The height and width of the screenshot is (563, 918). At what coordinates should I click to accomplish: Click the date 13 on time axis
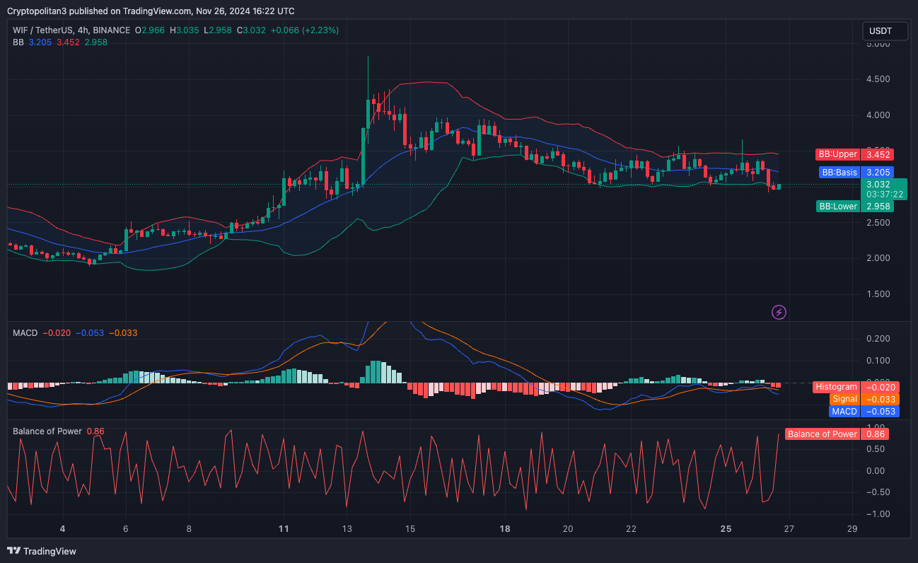coord(347,528)
